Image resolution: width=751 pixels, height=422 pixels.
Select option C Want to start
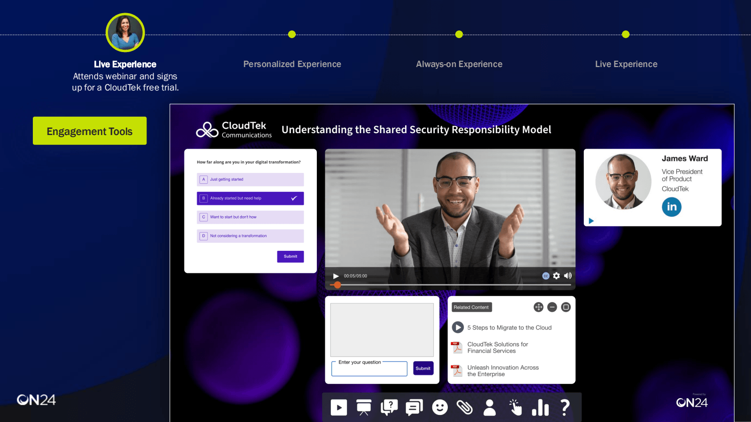click(x=250, y=217)
